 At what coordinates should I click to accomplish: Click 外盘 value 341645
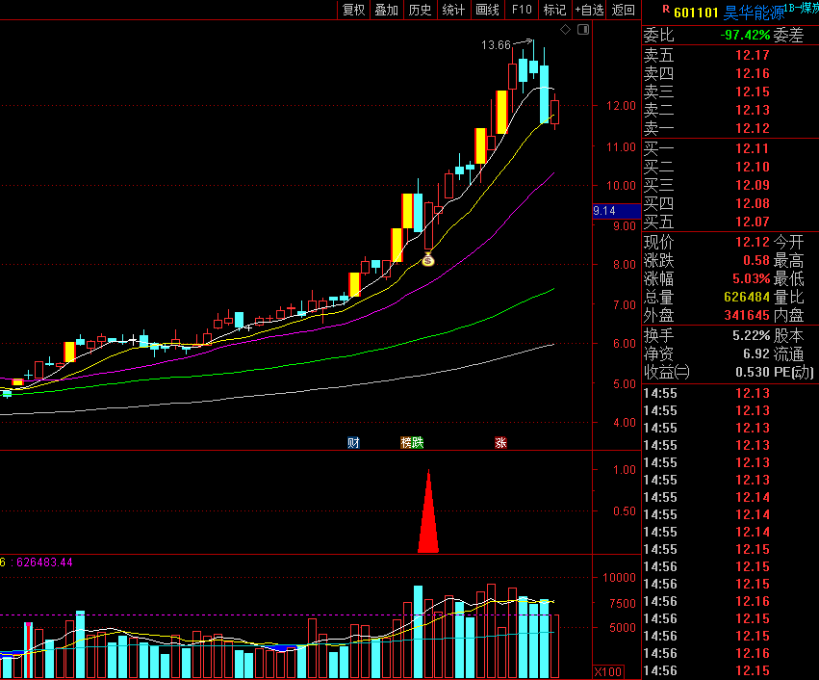747,315
